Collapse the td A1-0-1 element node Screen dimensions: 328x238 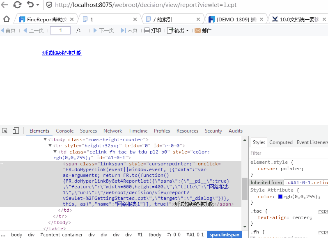pos(55,152)
